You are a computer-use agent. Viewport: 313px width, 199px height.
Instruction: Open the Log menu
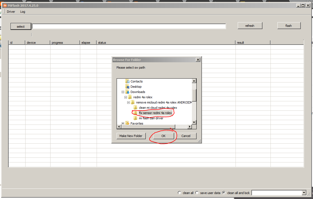click(x=22, y=12)
